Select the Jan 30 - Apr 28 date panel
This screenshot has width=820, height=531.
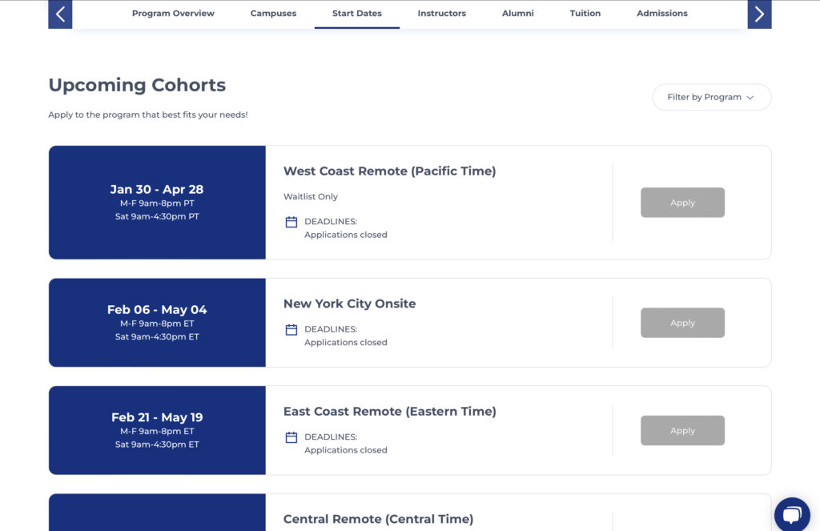click(x=157, y=202)
